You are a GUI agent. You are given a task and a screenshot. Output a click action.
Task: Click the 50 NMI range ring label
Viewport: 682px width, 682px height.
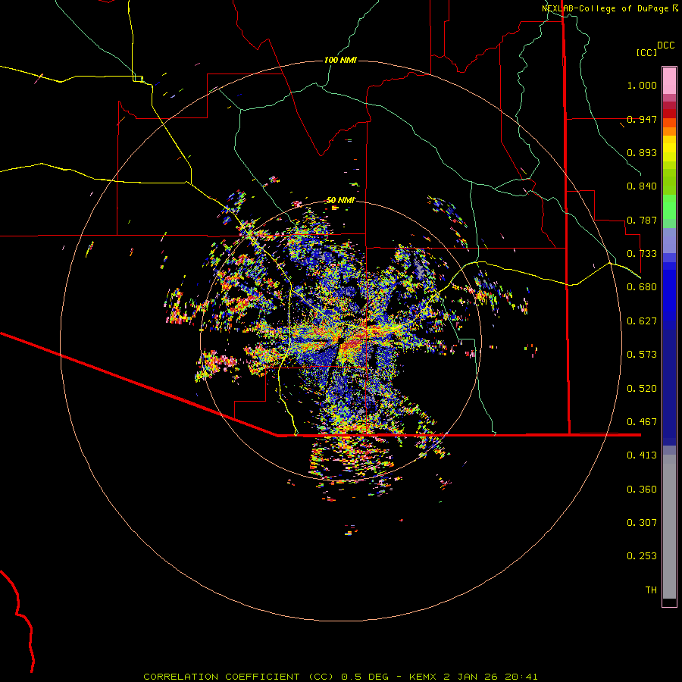click(340, 200)
